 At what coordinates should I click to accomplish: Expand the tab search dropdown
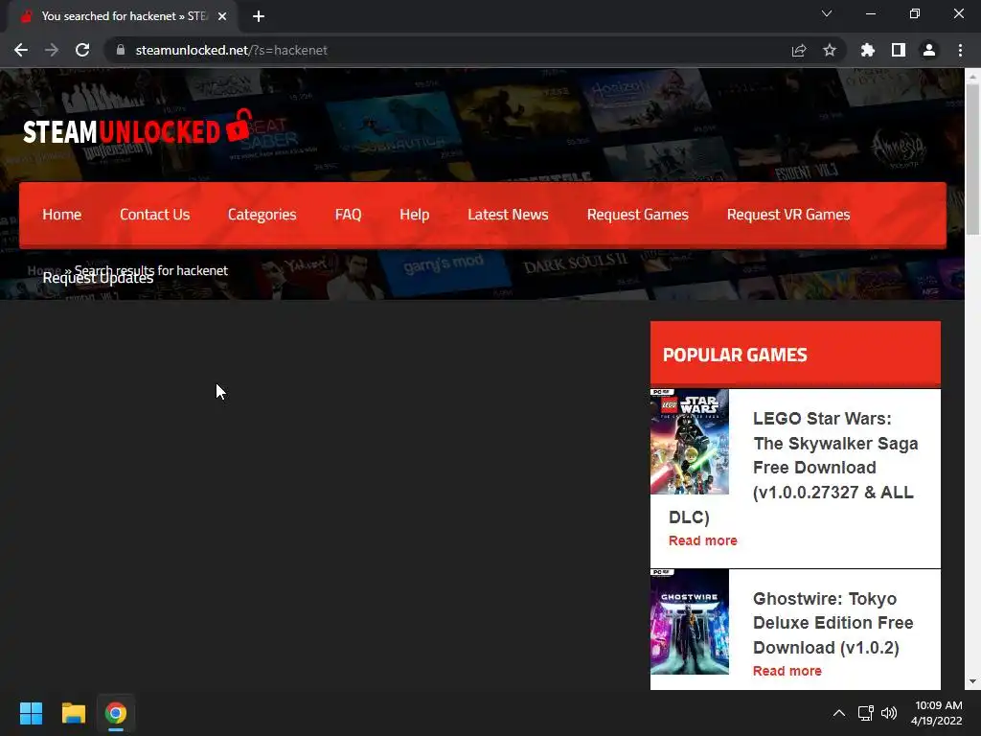coord(827,13)
